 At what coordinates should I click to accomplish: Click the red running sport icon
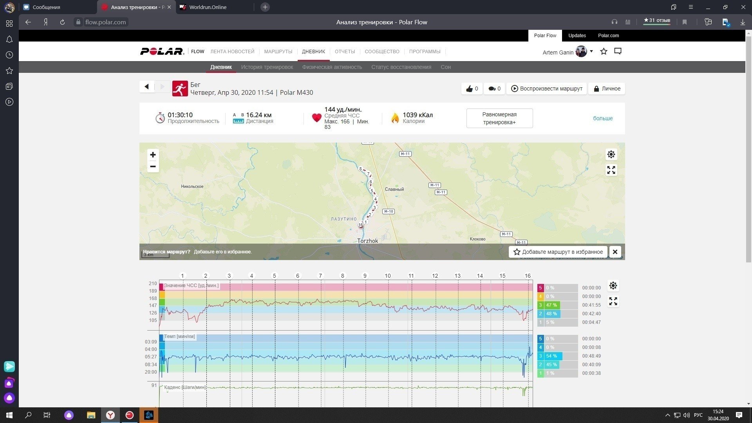click(180, 89)
